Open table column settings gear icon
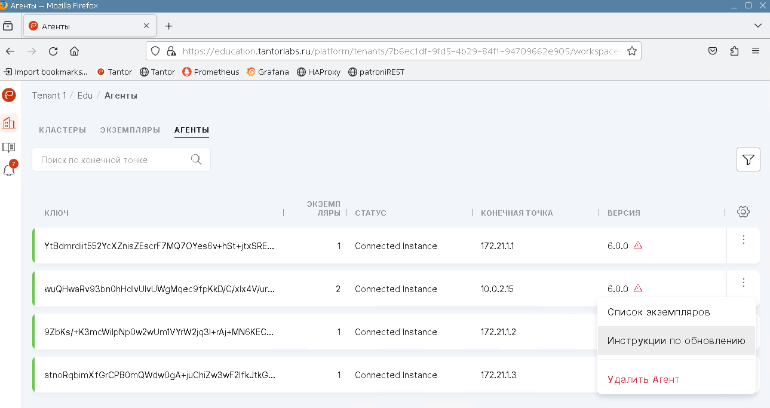 pyautogui.click(x=743, y=212)
